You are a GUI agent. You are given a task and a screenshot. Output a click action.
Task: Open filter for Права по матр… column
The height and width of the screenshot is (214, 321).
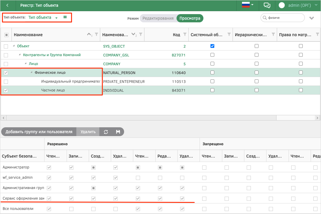click(x=317, y=34)
